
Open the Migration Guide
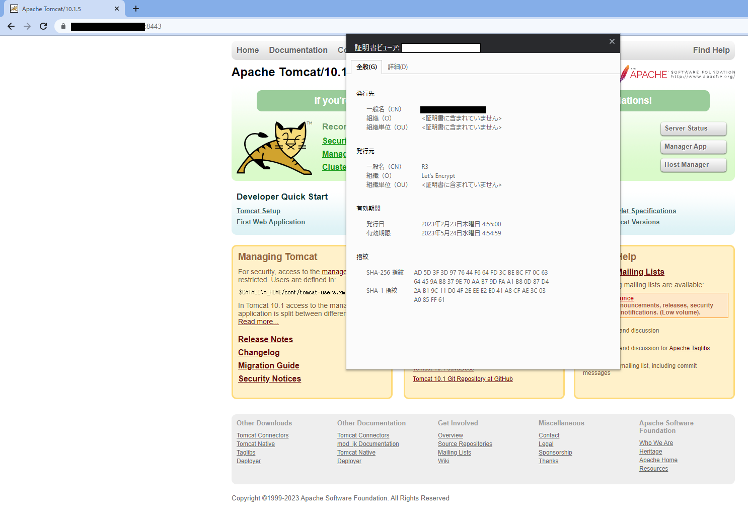click(268, 365)
